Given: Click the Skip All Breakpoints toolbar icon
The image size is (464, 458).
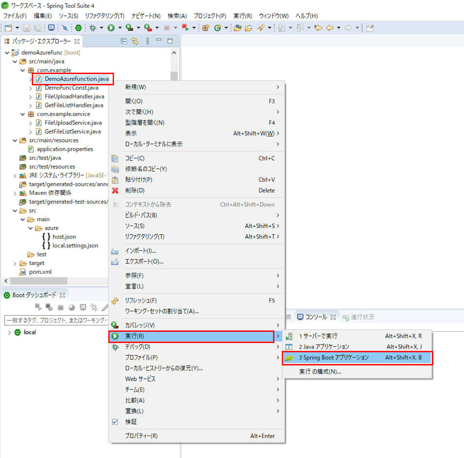Looking at the screenshot, I should click(65, 28).
